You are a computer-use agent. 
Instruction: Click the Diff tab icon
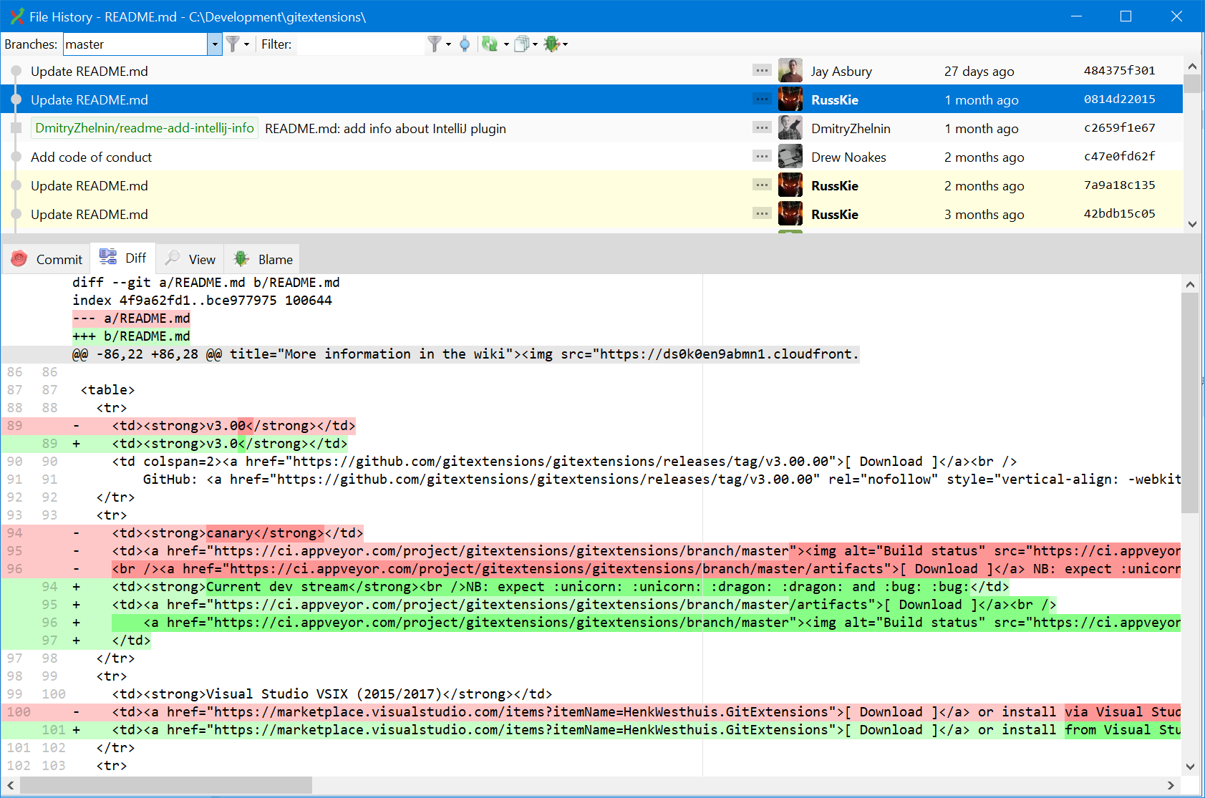click(108, 256)
